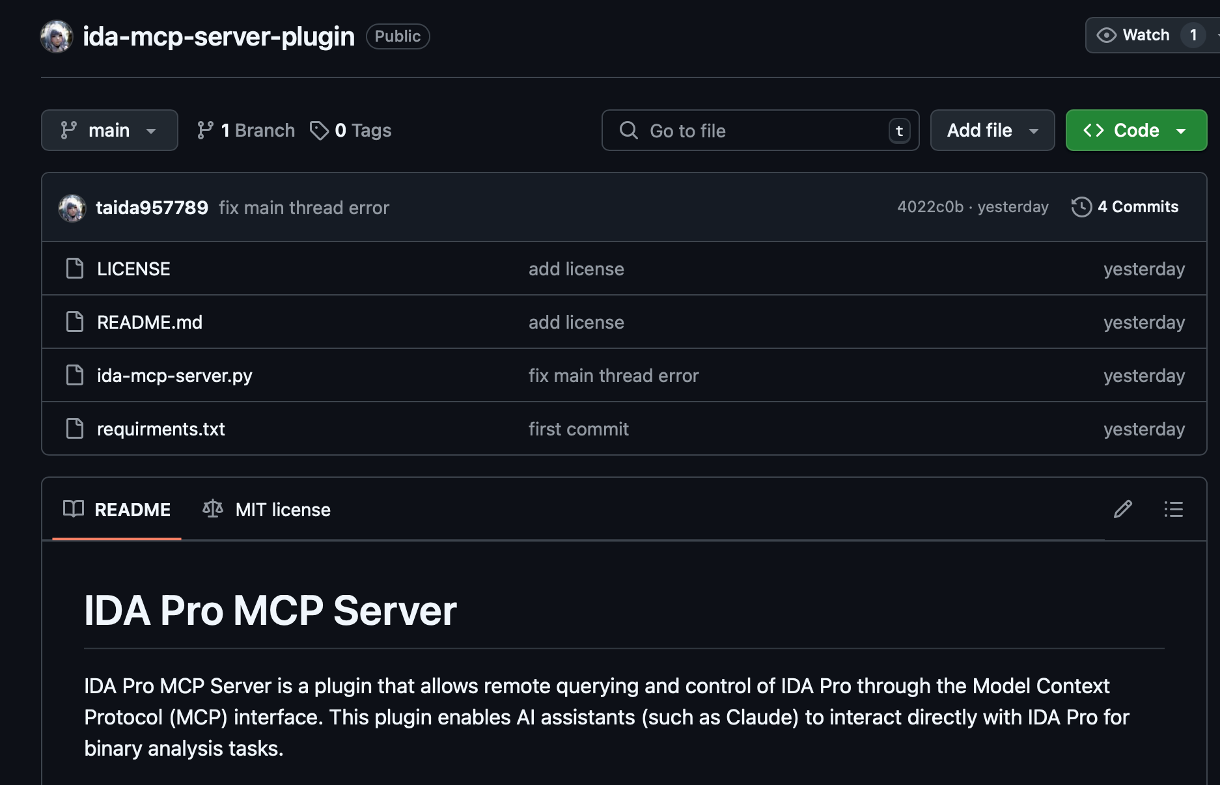Switch to the README tab
Image resolution: width=1220 pixels, height=785 pixels.
click(x=117, y=510)
